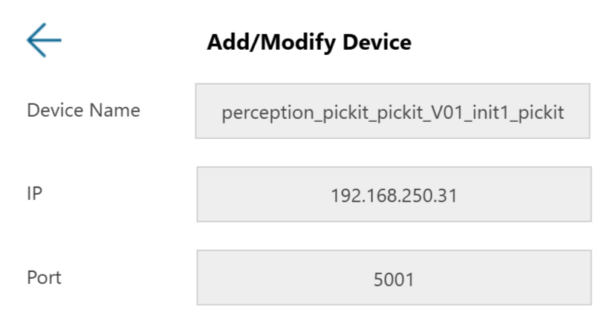Click the back arrow icon
The height and width of the screenshot is (316, 616).
pyautogui.click(x=44, y=40)
